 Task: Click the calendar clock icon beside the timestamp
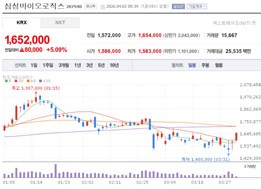pyautogui.click(x=103, y=7)
